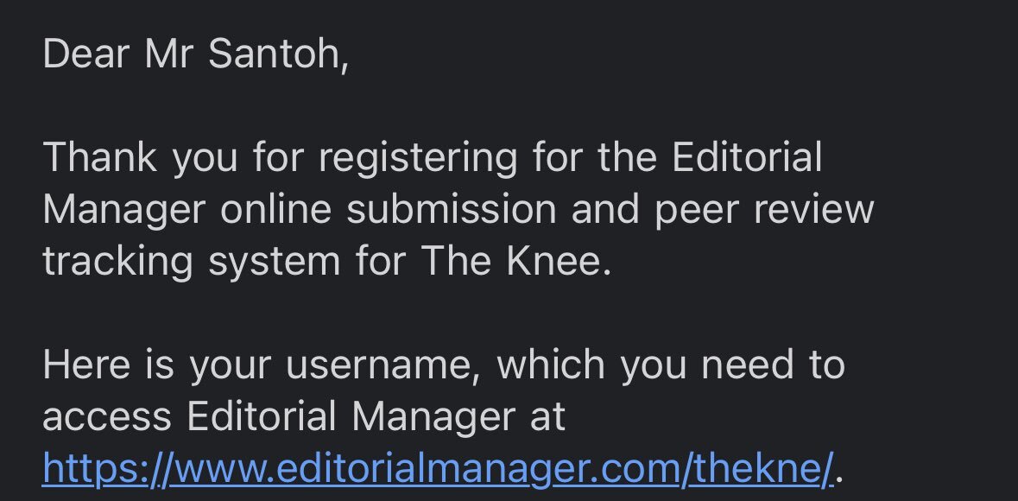Click the word 'submission' in the email
This screenshot has width=1018, height=501.
452,208
